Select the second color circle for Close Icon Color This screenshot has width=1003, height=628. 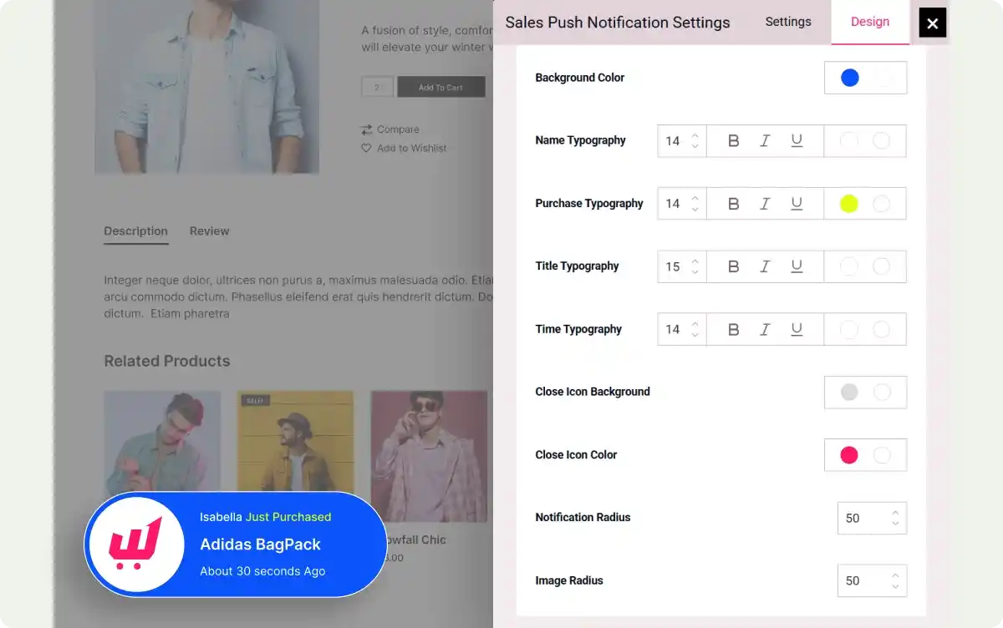point(881,454)
